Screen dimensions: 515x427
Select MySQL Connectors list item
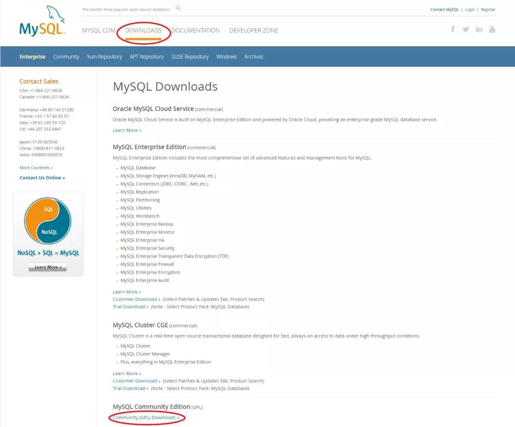coord(164,184)
